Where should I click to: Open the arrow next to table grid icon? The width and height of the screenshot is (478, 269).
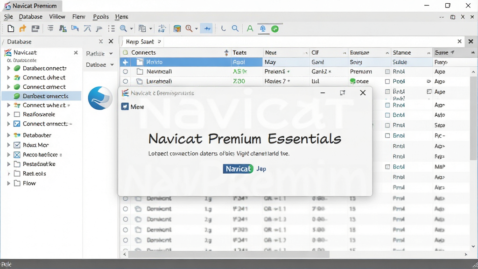click(x=151, y=29)
